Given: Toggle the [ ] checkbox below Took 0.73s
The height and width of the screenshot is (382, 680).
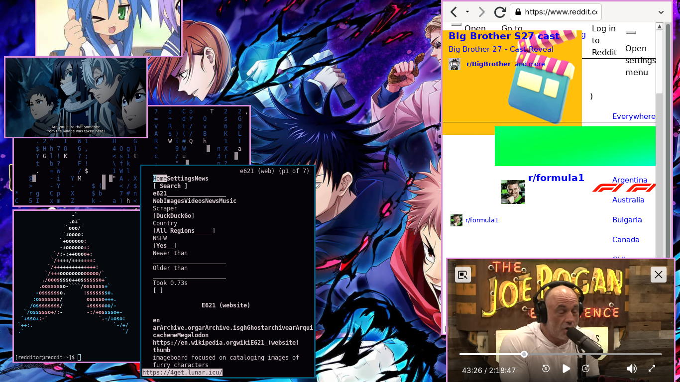Looking at the screenshot, I should click(x=158, y=290).
